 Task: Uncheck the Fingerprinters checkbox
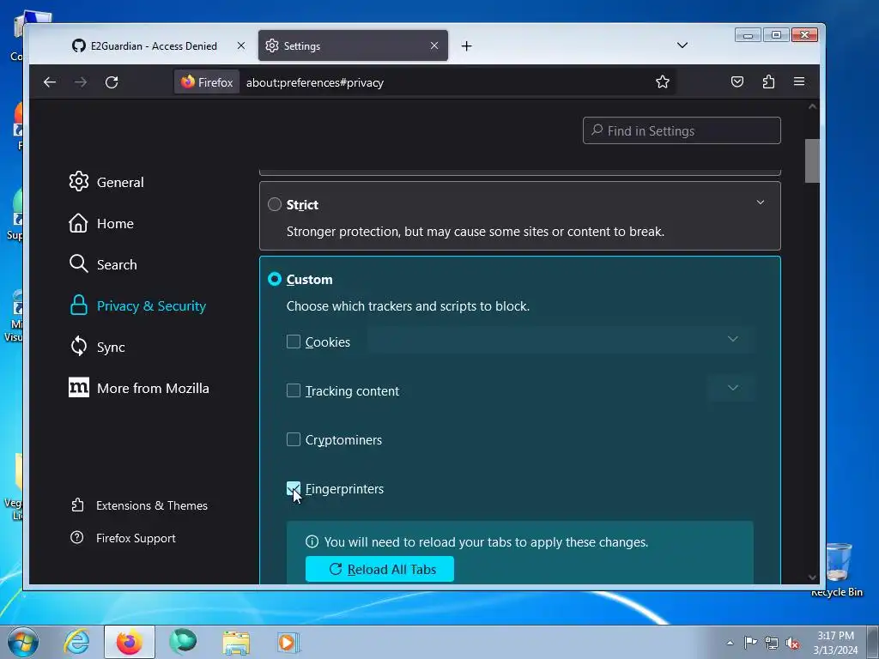[x=294, y=488]
